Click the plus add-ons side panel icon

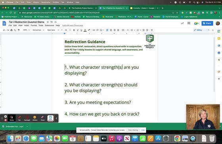click(219, 79)
